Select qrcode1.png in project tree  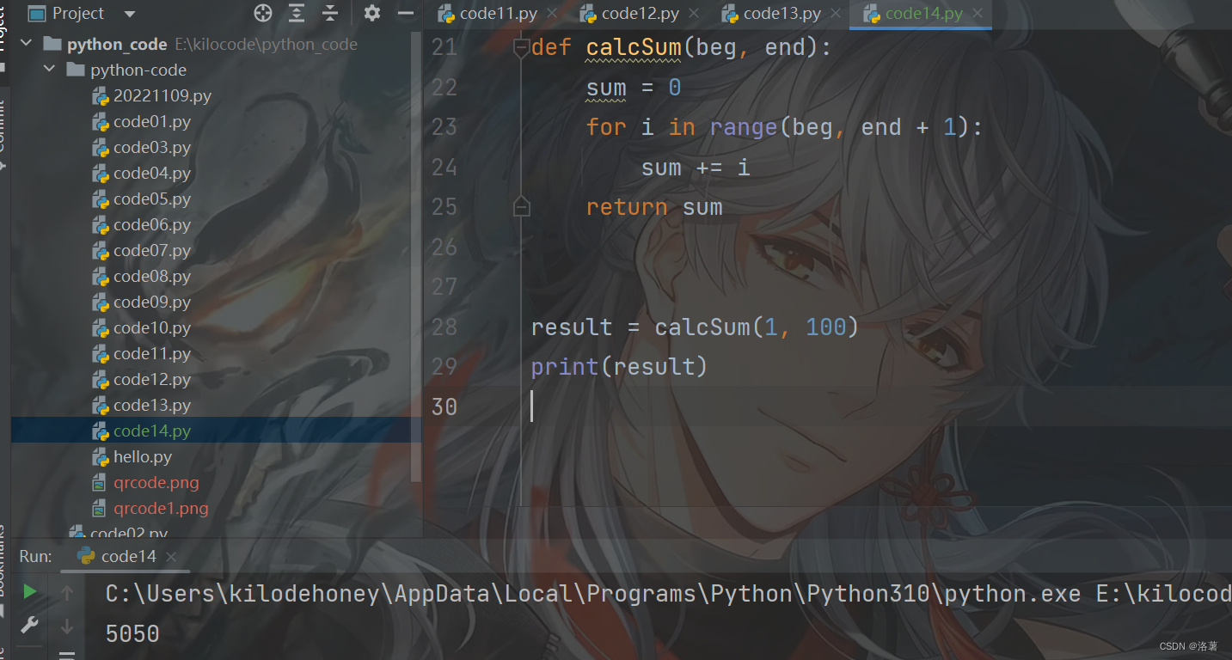[x=161, y=508]
